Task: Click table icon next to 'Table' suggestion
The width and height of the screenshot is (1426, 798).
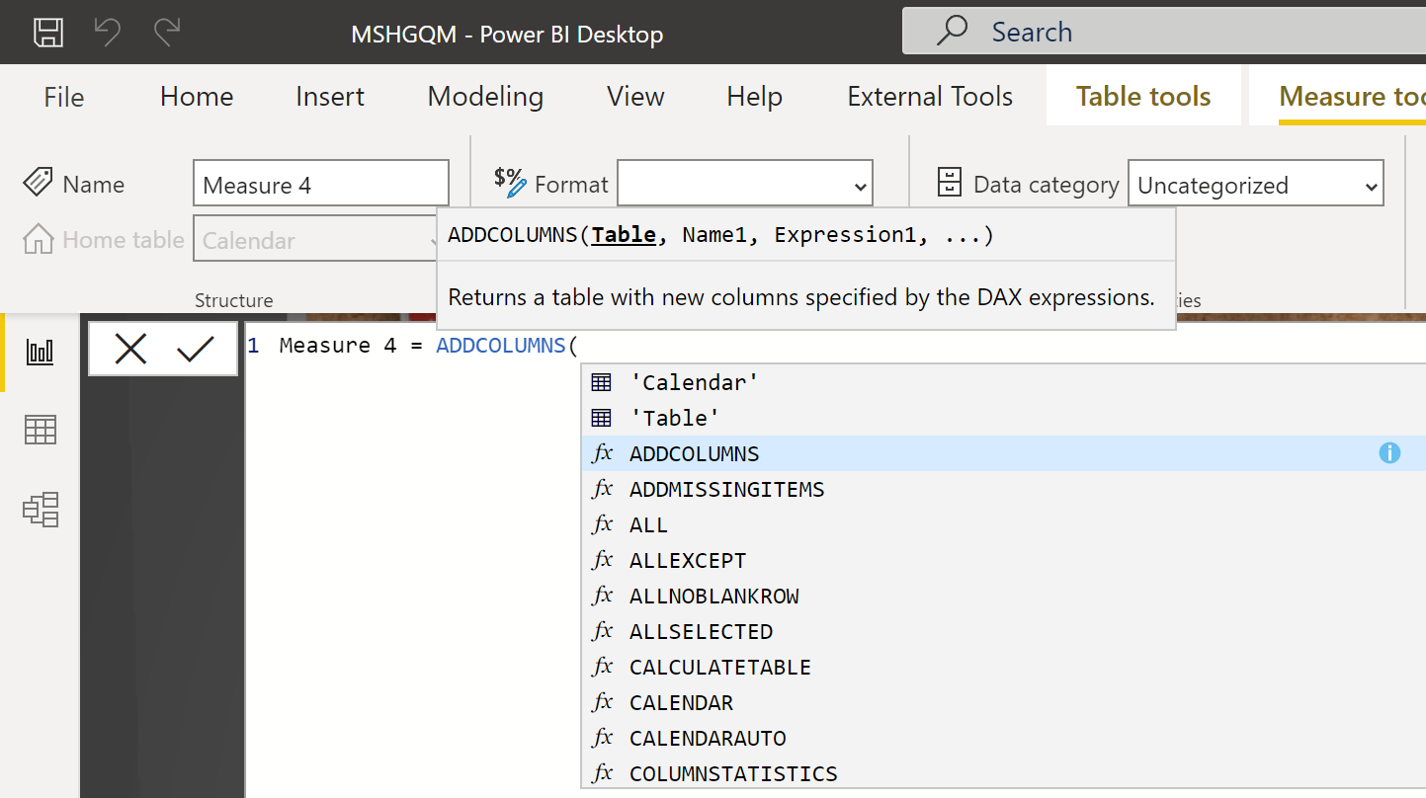Action: pyautogui.click(x=601, y=418)
